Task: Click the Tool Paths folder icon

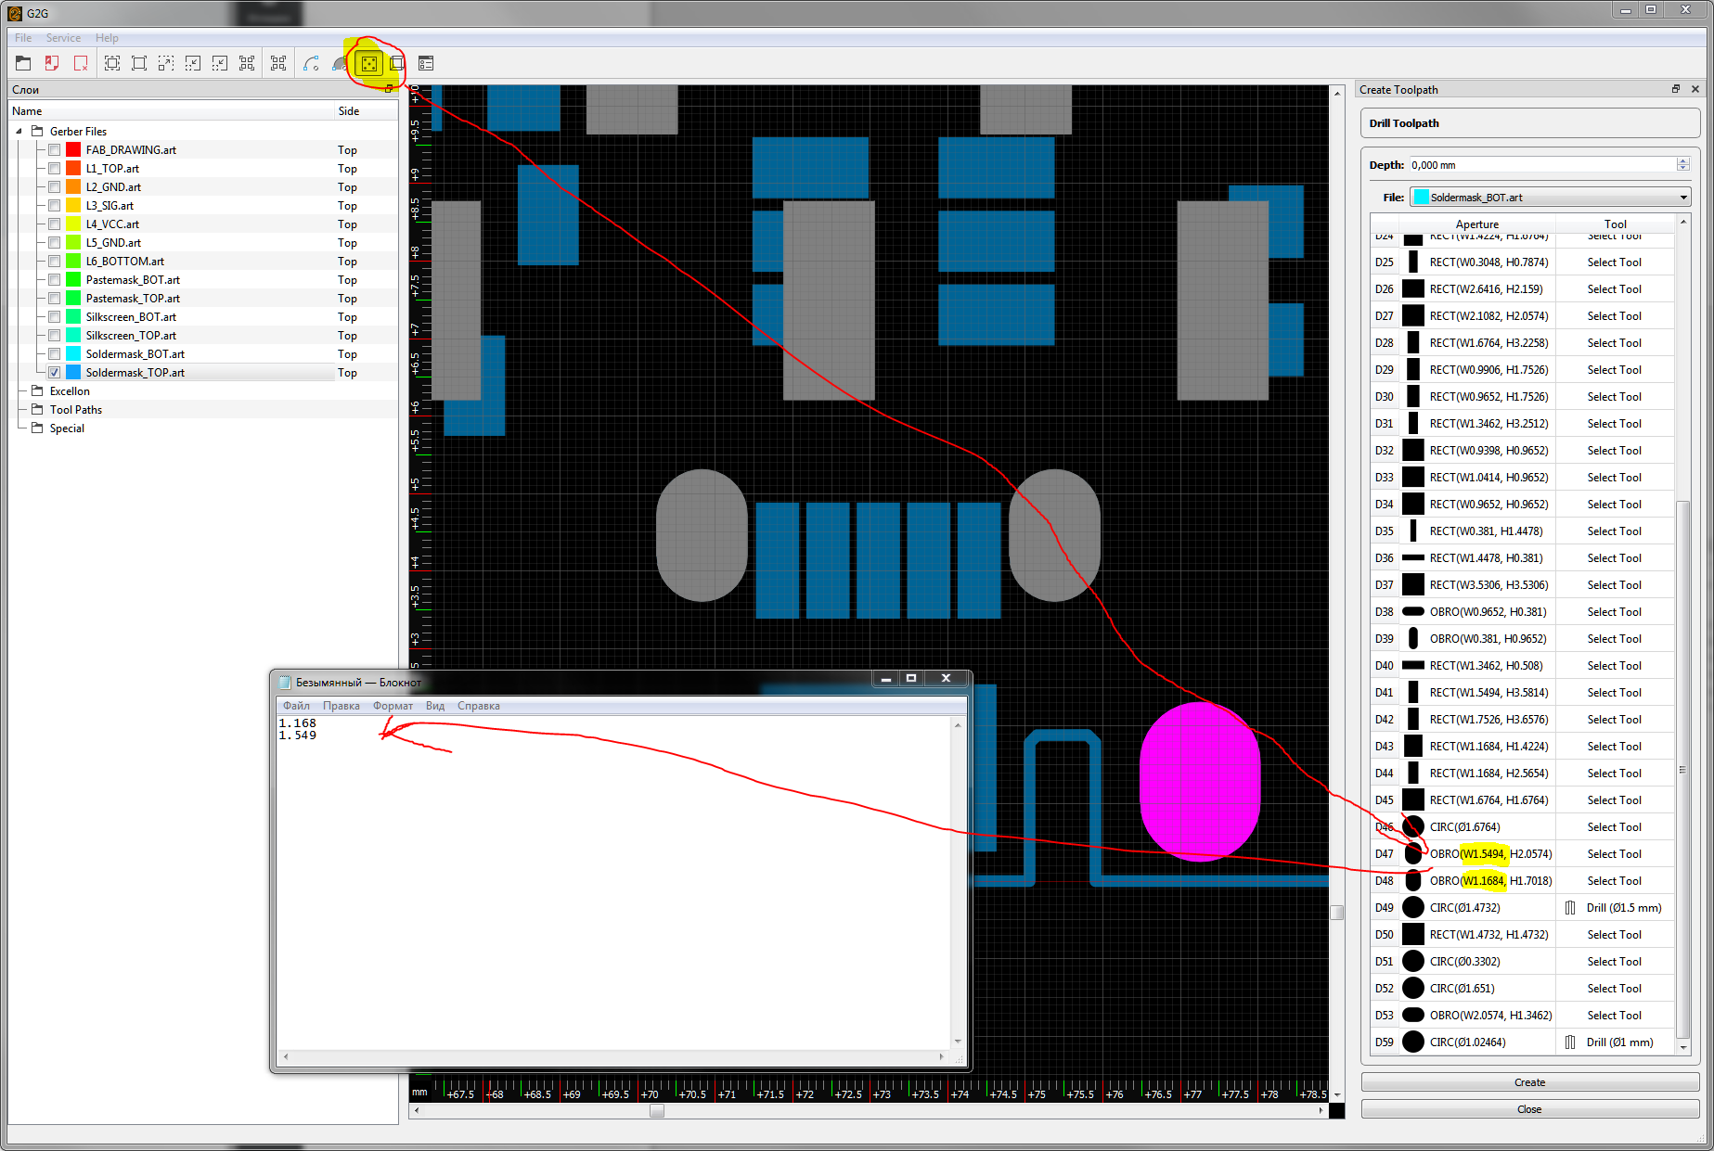Action: 37,409
